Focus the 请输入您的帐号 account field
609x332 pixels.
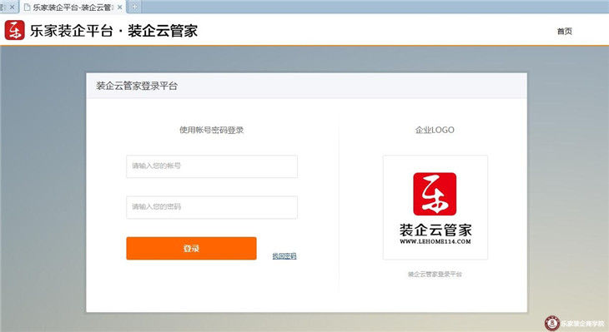click(x=212, y=166)
